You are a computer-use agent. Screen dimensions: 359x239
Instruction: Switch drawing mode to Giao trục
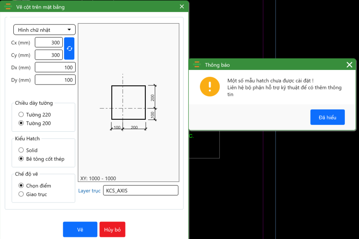(21, 194)
